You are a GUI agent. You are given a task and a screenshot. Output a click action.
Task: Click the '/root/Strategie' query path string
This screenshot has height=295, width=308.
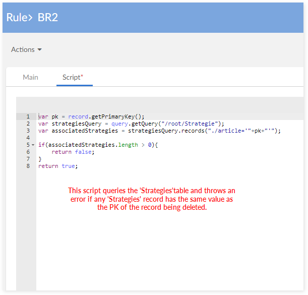pos(190,124)
